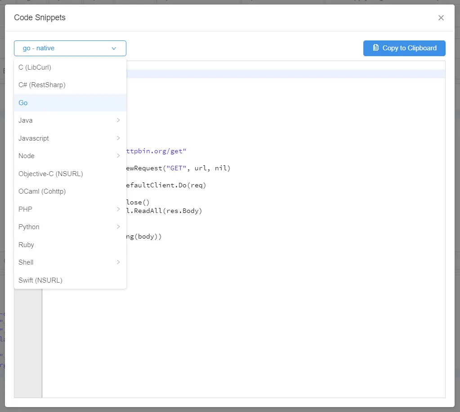The height and width of the screenshot is (412, 460).
Task: Select Ruby from the language list
Action: click(27, 245)
